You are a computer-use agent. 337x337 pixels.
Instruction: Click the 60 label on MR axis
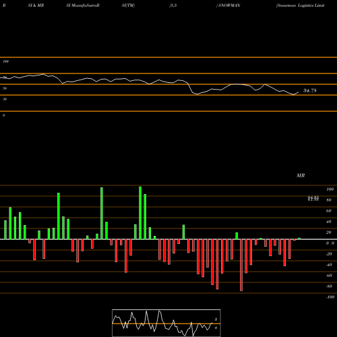click(x=329, y=211)
